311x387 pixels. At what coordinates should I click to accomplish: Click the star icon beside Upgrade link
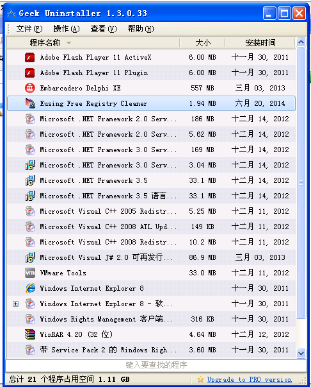[x=200, y=379]
